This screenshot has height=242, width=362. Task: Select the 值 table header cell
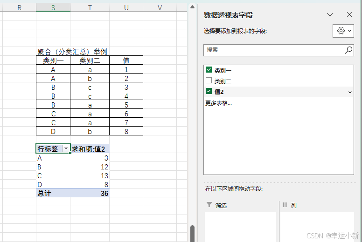[126, 60]
